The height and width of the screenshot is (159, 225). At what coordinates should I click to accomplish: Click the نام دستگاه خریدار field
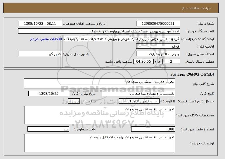[x=99, y=31]
